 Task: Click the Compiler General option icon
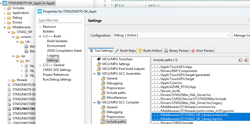(104, 107)
